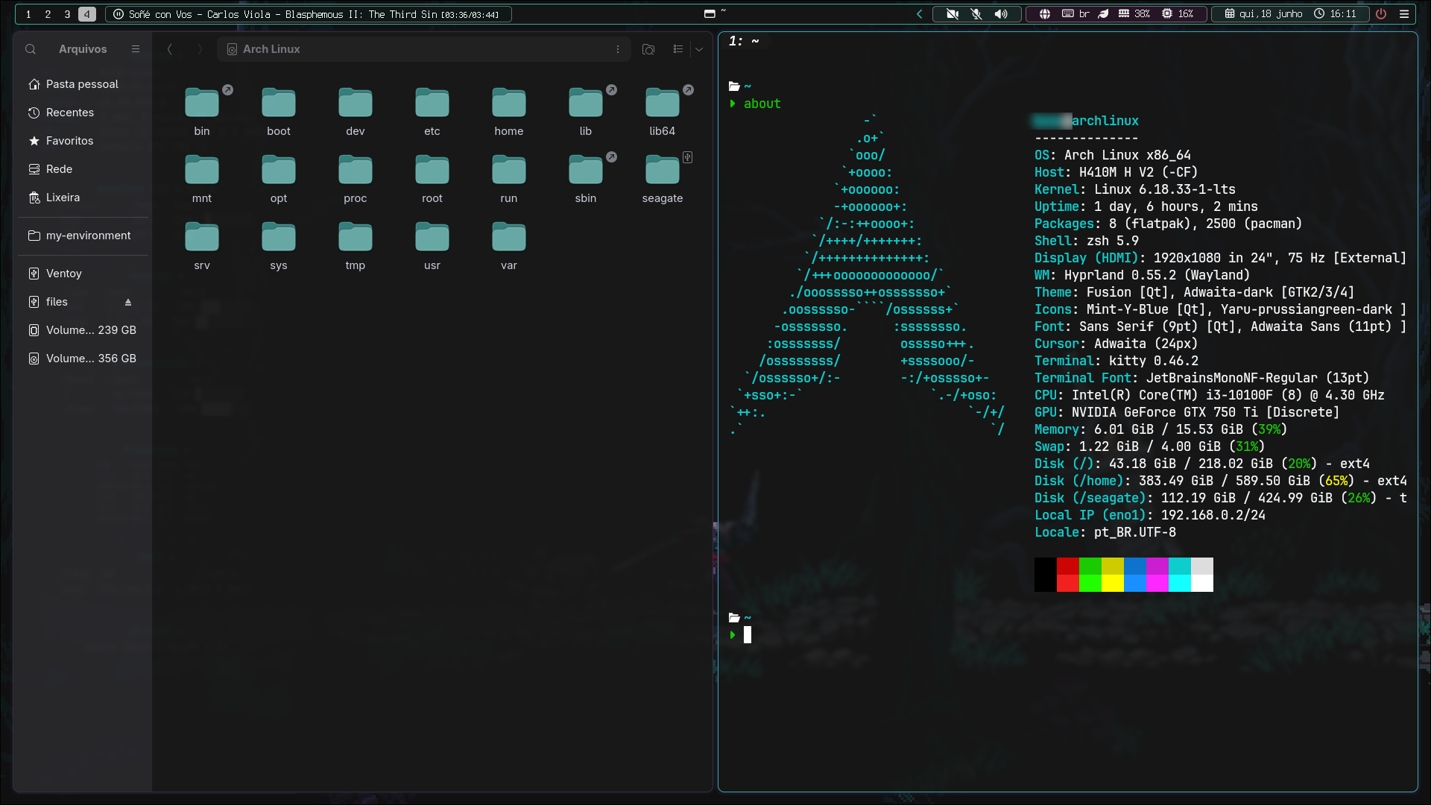Open the Volume 239 GB entry
The width and height of the screenshot is (1431, 805).
pyautogui.click(x=83, y=330)
